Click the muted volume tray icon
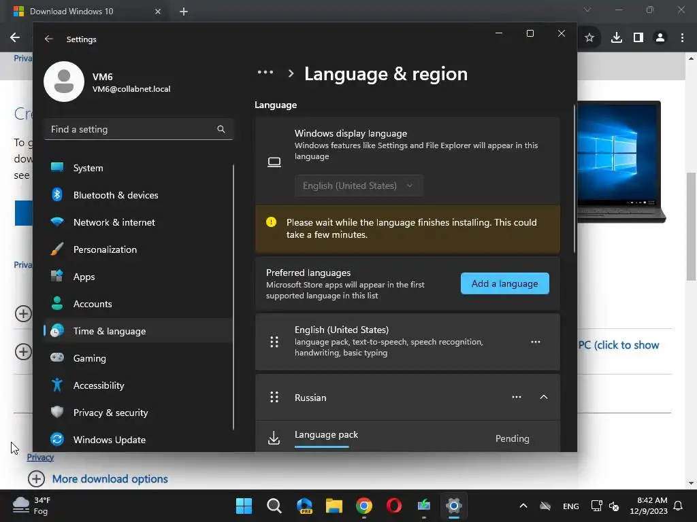This screenshot has height=522, width=697. point(614,506)
